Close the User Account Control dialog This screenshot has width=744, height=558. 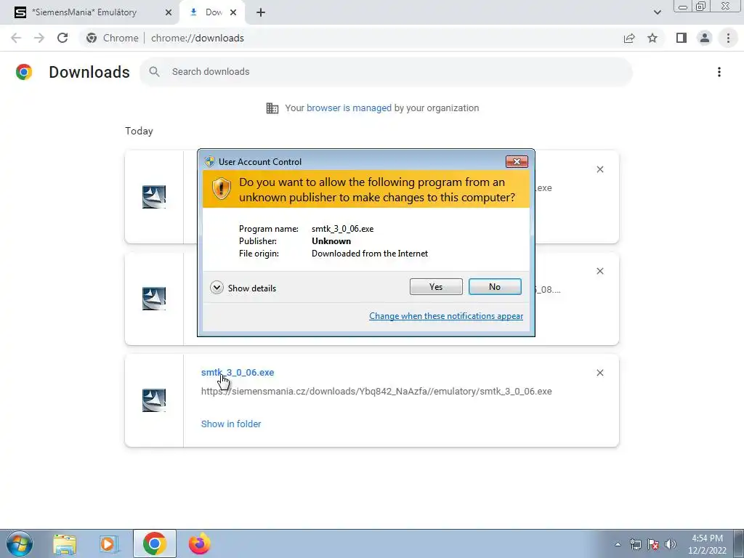click(x=517, y=162)
